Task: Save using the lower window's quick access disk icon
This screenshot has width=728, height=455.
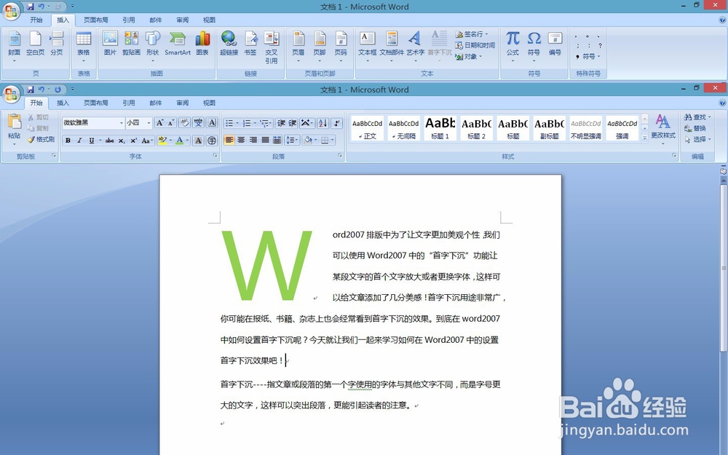Action: click(31, 89)
